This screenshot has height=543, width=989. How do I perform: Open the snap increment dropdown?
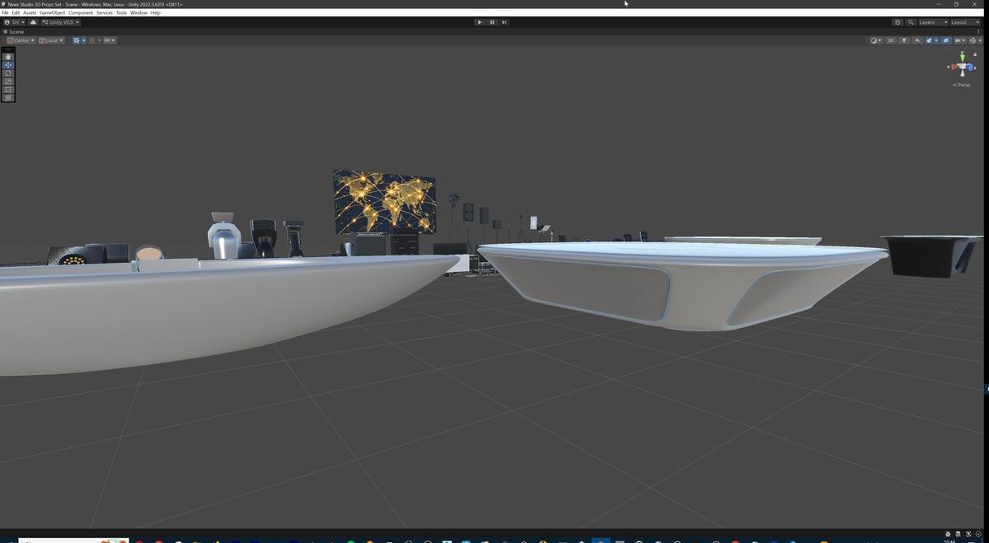click(x=110, y=40)
